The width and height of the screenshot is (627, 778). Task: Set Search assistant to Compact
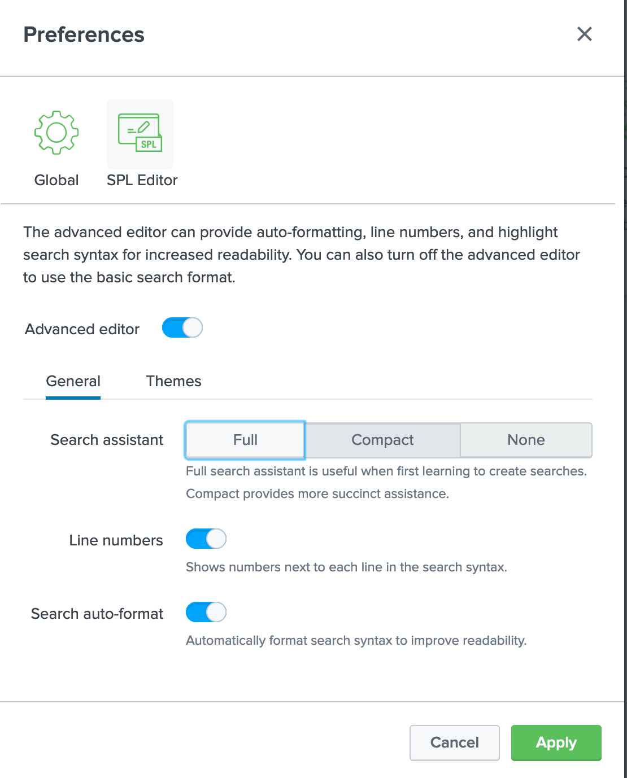point(382,440)
